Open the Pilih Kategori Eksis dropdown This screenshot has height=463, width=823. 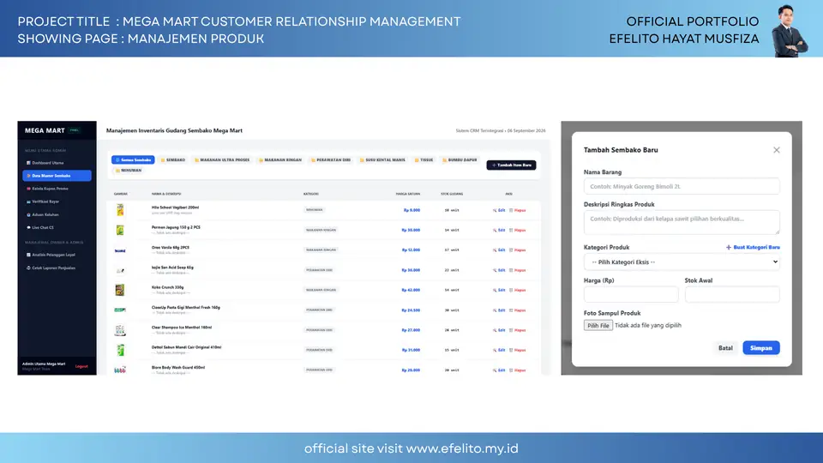pos(682,262)
